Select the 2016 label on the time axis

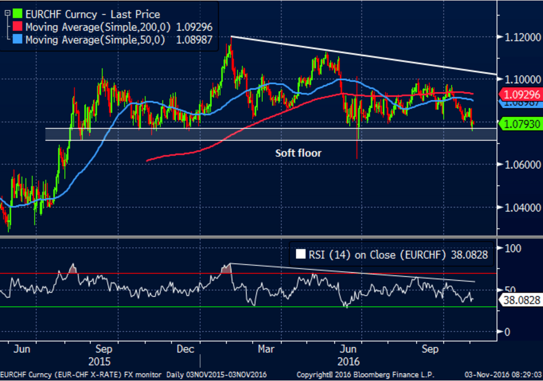[348, 361]
